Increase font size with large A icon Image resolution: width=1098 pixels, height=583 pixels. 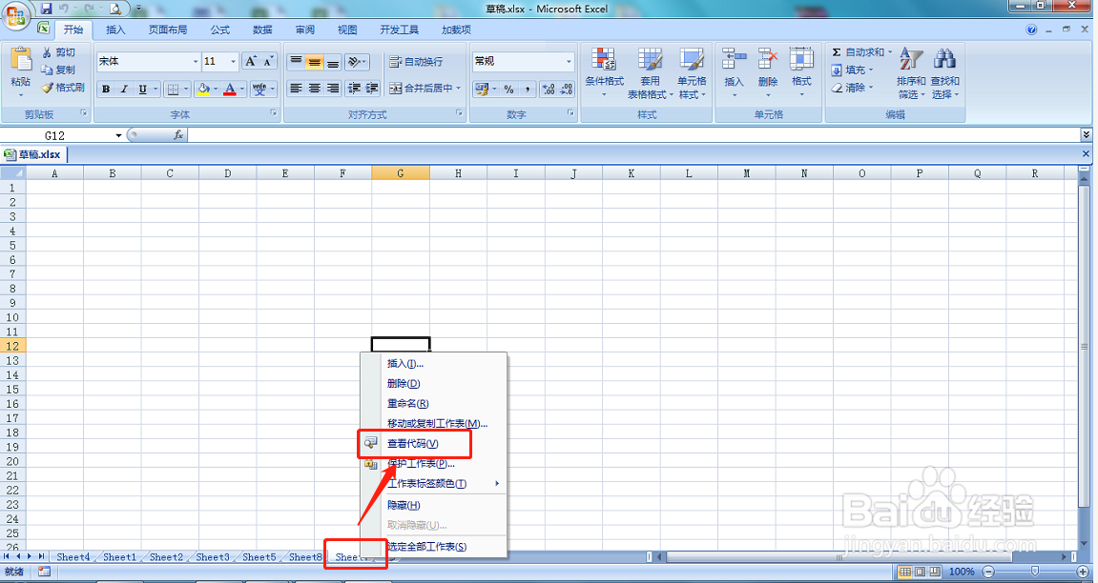[251, 62]
